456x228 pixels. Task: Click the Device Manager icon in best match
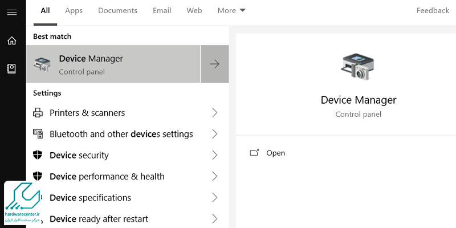coord(42,64)
